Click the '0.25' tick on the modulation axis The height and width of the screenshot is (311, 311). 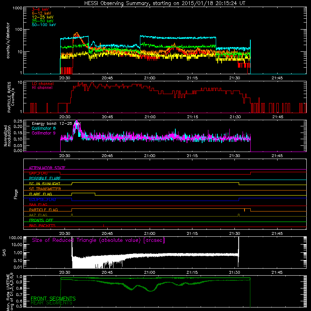18,121
